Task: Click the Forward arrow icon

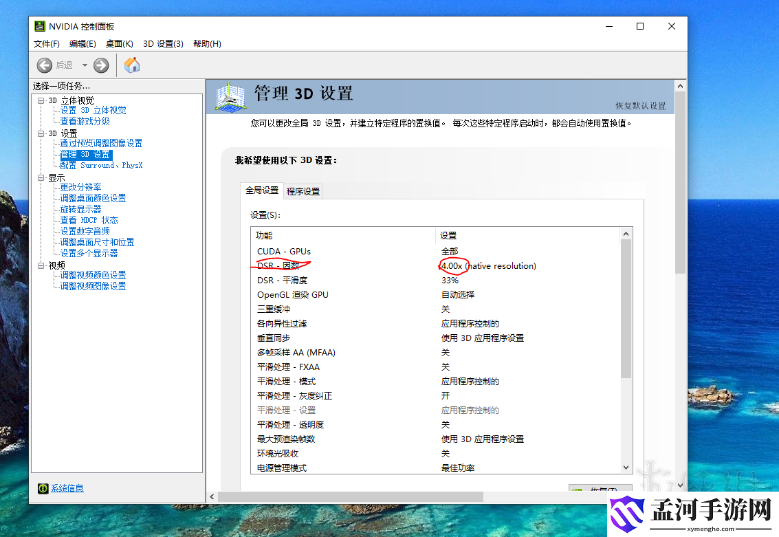Action: point(101,65)
